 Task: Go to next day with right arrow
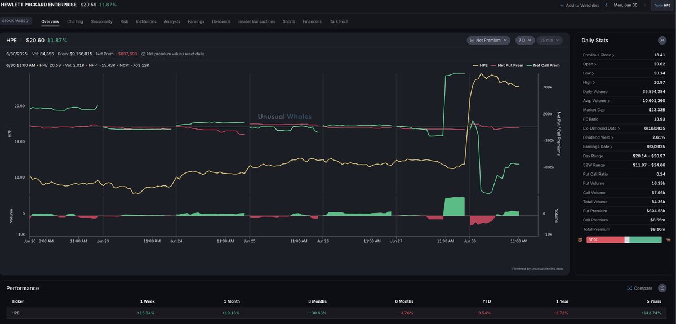coord(646,5)
